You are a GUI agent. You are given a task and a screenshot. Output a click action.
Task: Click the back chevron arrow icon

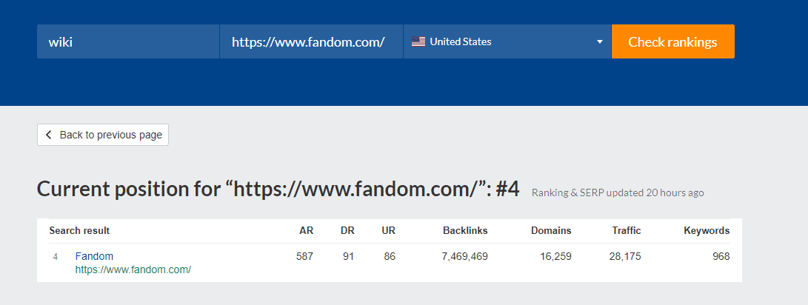(x=49, y=135)
